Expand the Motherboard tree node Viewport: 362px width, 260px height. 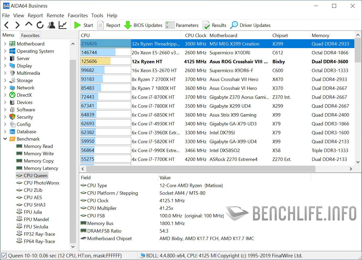[5, 44]
